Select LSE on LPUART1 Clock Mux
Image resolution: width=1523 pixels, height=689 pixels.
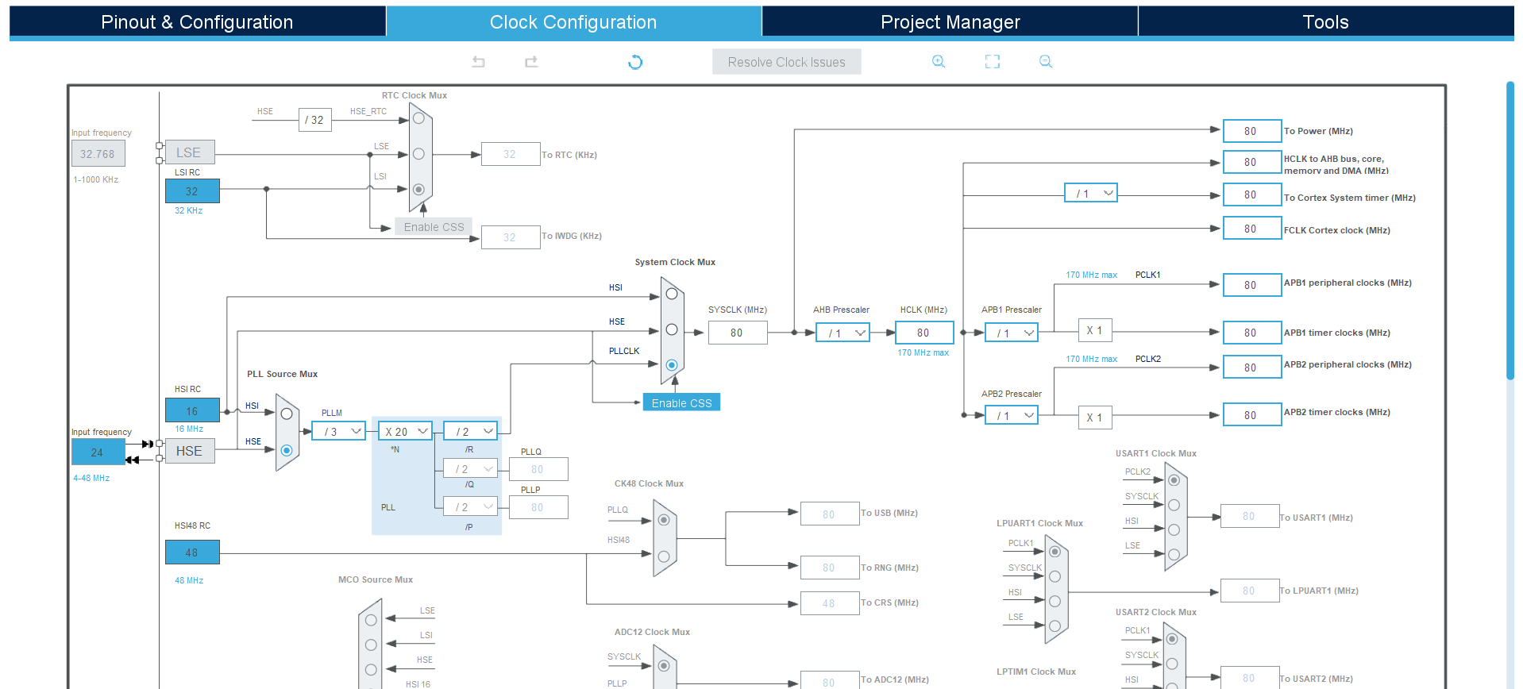(1055, 625)
